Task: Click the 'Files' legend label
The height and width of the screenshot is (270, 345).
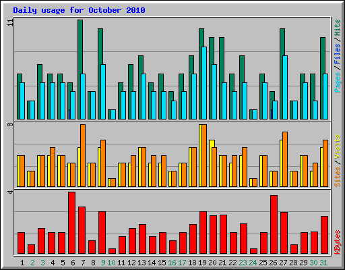Action: click(338, 54)
